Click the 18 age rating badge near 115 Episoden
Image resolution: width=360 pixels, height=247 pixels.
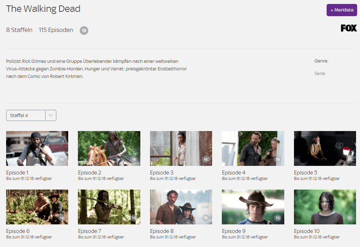pyautogui.click(x=84, y=30)
